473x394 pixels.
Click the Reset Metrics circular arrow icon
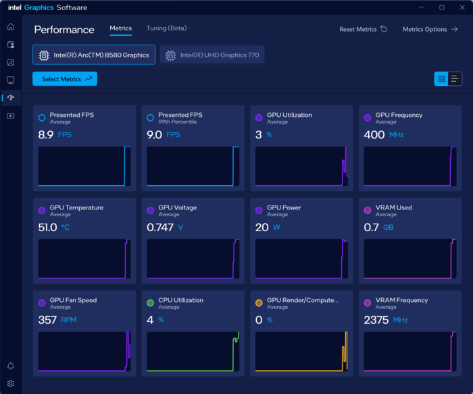(x=384, y=29)
